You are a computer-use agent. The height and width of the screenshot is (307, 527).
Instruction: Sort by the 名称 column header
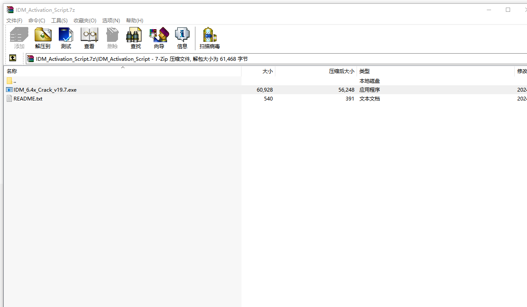[123, 71]
